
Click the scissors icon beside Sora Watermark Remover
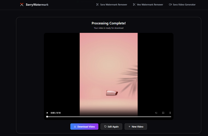click(x=97, y=5)
